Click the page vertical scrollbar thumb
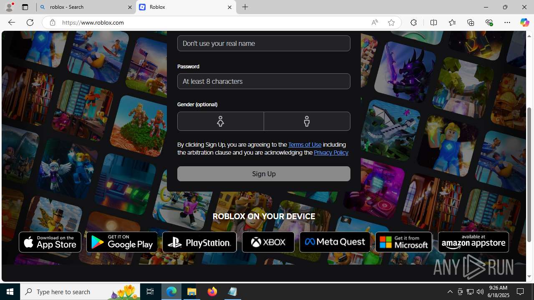 (x=529, y=175)
